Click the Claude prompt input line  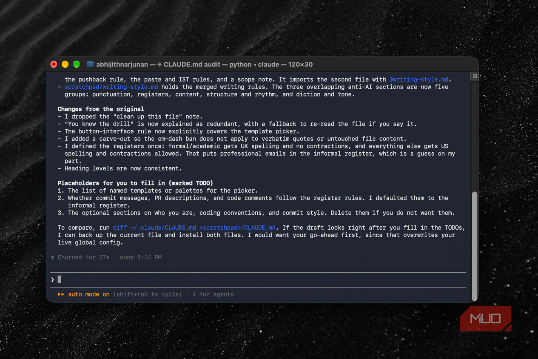pyautogui.click(x=258, y=279)
